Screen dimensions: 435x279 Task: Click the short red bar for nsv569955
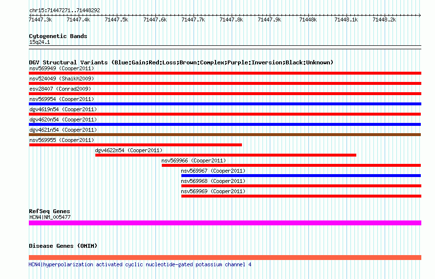point(135,145)
